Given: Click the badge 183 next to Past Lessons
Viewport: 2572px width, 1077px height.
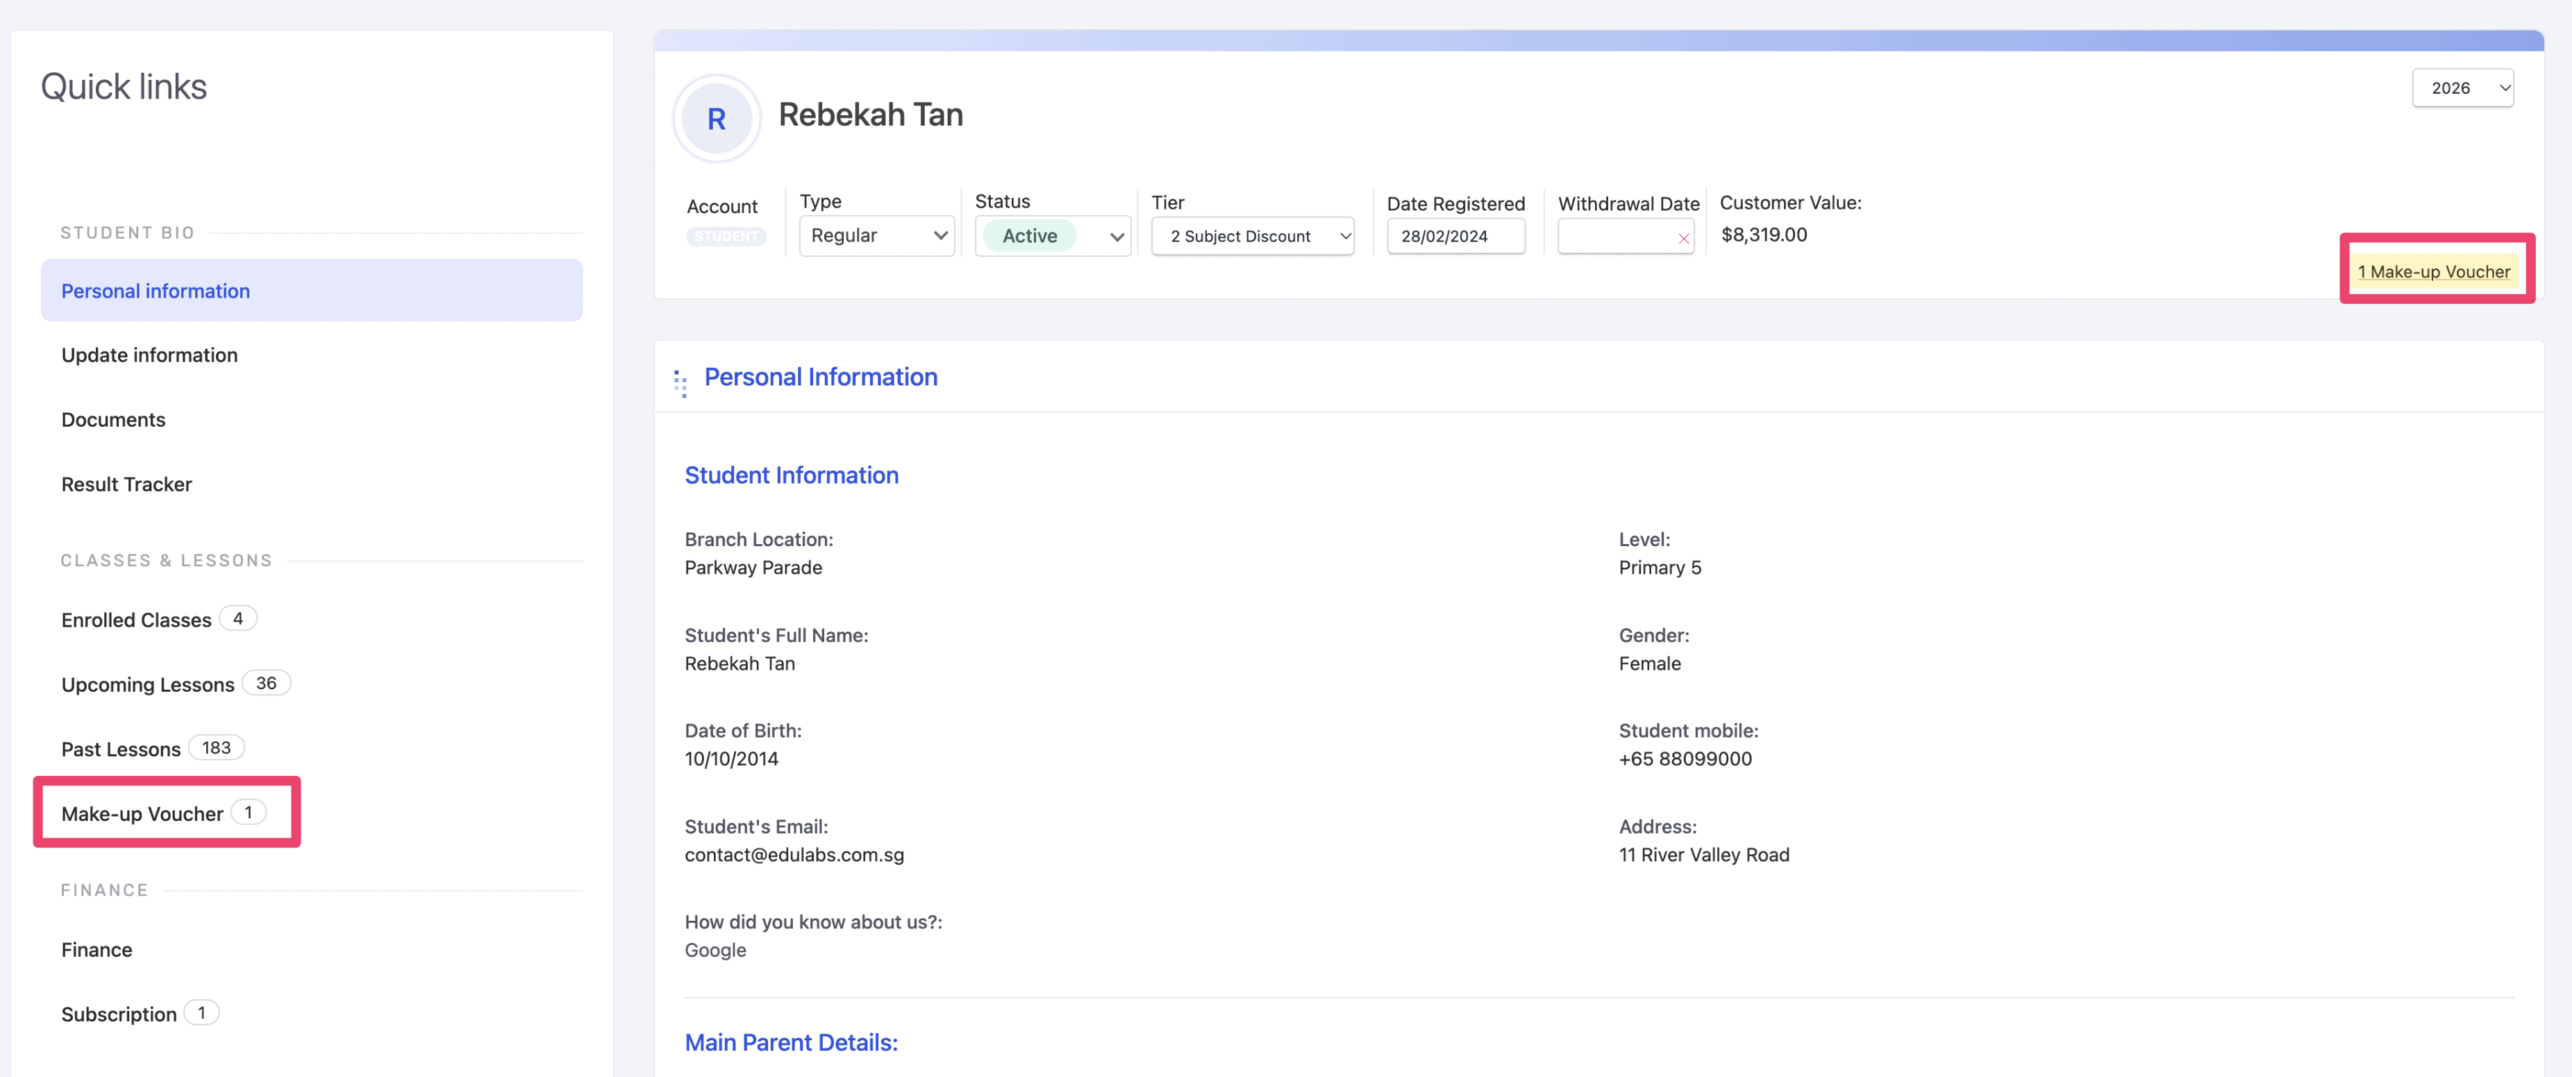Looking at the screenshot, I should coord(216,747).
